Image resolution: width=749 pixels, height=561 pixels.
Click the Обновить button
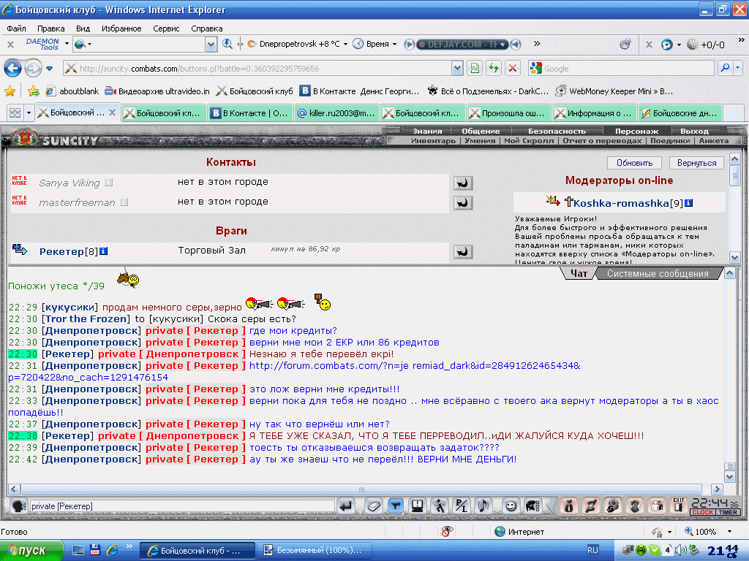click(x=634, y=163)
